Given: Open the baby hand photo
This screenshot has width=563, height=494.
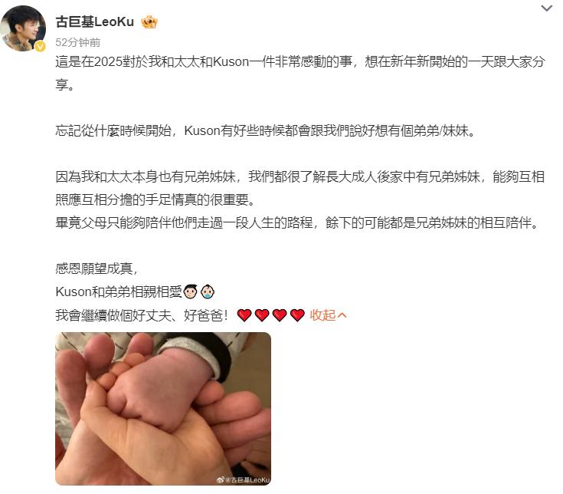Looking at the screenshot, I should pos(163,409).
